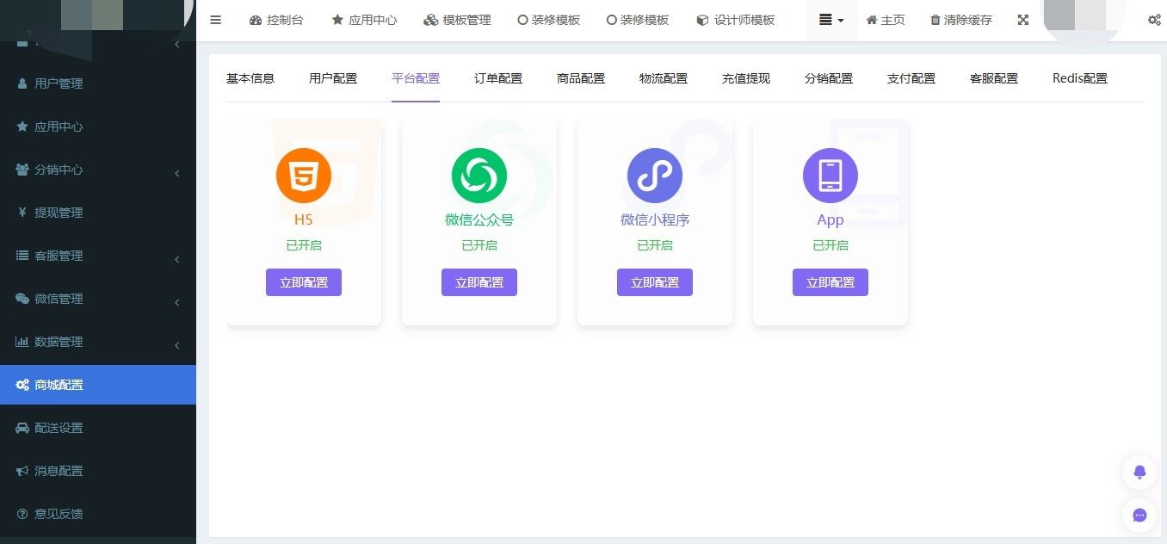The width and height of the screenshot is (1167, 544).
Task: Switch to 物流配置 tab
Action: click(x=664, y=78)
